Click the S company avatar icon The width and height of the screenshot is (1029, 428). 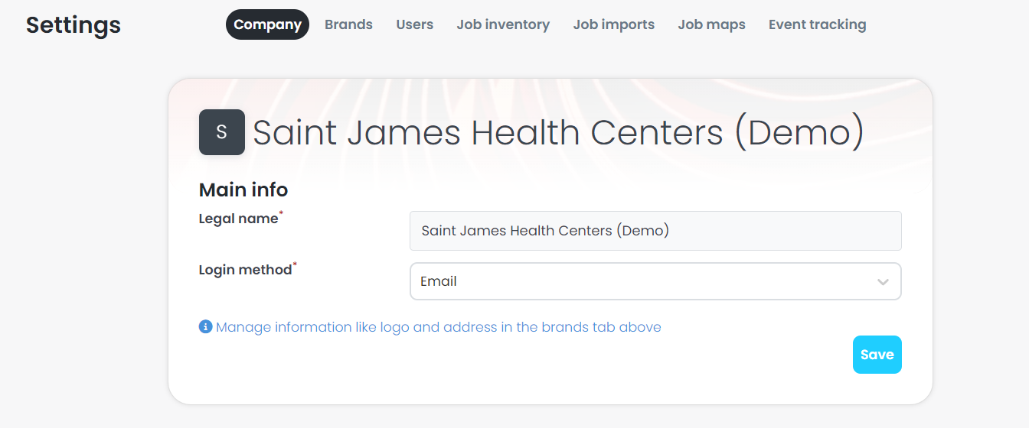(222, 132)
